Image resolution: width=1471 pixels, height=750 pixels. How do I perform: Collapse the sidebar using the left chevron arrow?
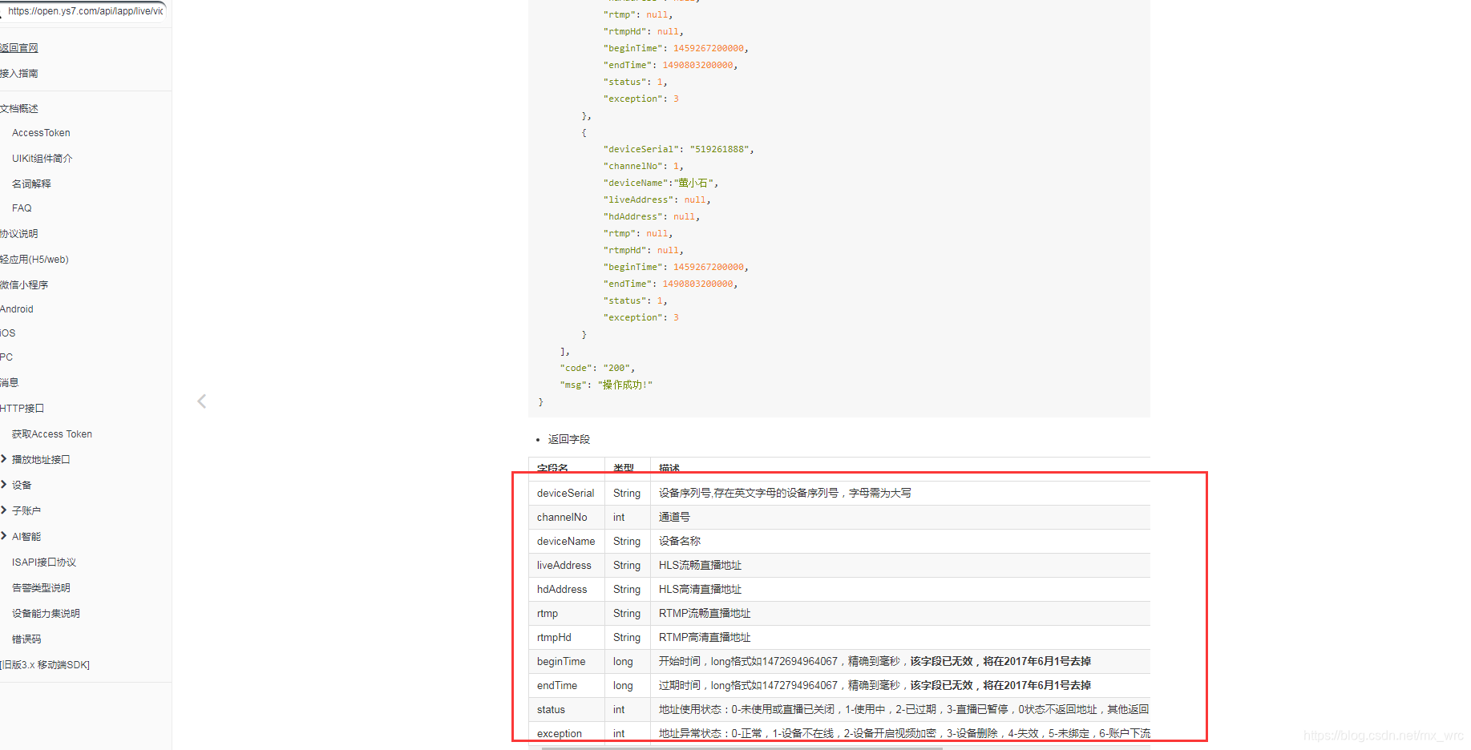201,401
